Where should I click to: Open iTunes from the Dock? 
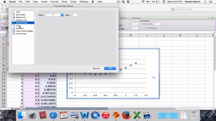click(106, 115)
